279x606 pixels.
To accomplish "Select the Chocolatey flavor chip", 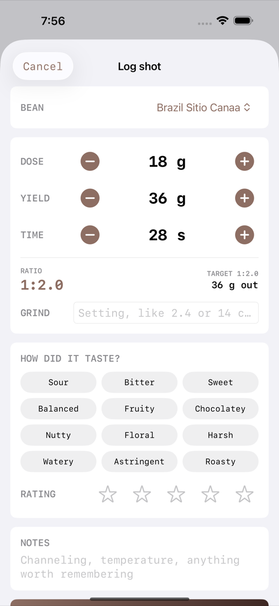I will (x=221, y=409).
